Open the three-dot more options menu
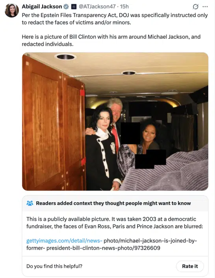 [x=205, y=7]
